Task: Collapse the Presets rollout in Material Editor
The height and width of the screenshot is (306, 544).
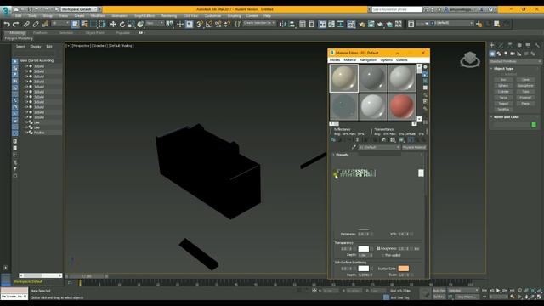Action: click(342, 155)
